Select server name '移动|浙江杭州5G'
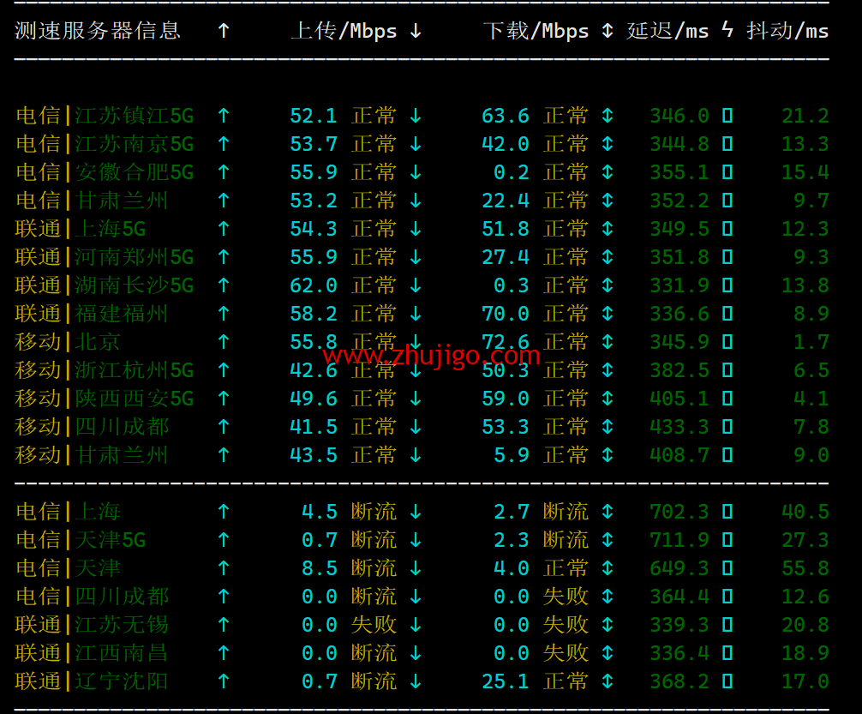Screen dimensions: 862x714 105,370
